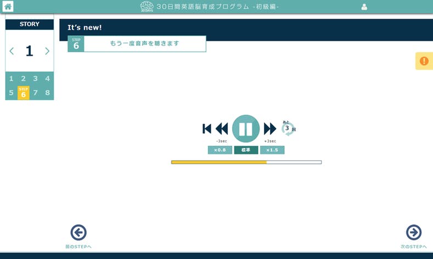This screenshot has width=433, height=259.
Task: Go back to the previous STEP
Action: [x=78, y=233]
